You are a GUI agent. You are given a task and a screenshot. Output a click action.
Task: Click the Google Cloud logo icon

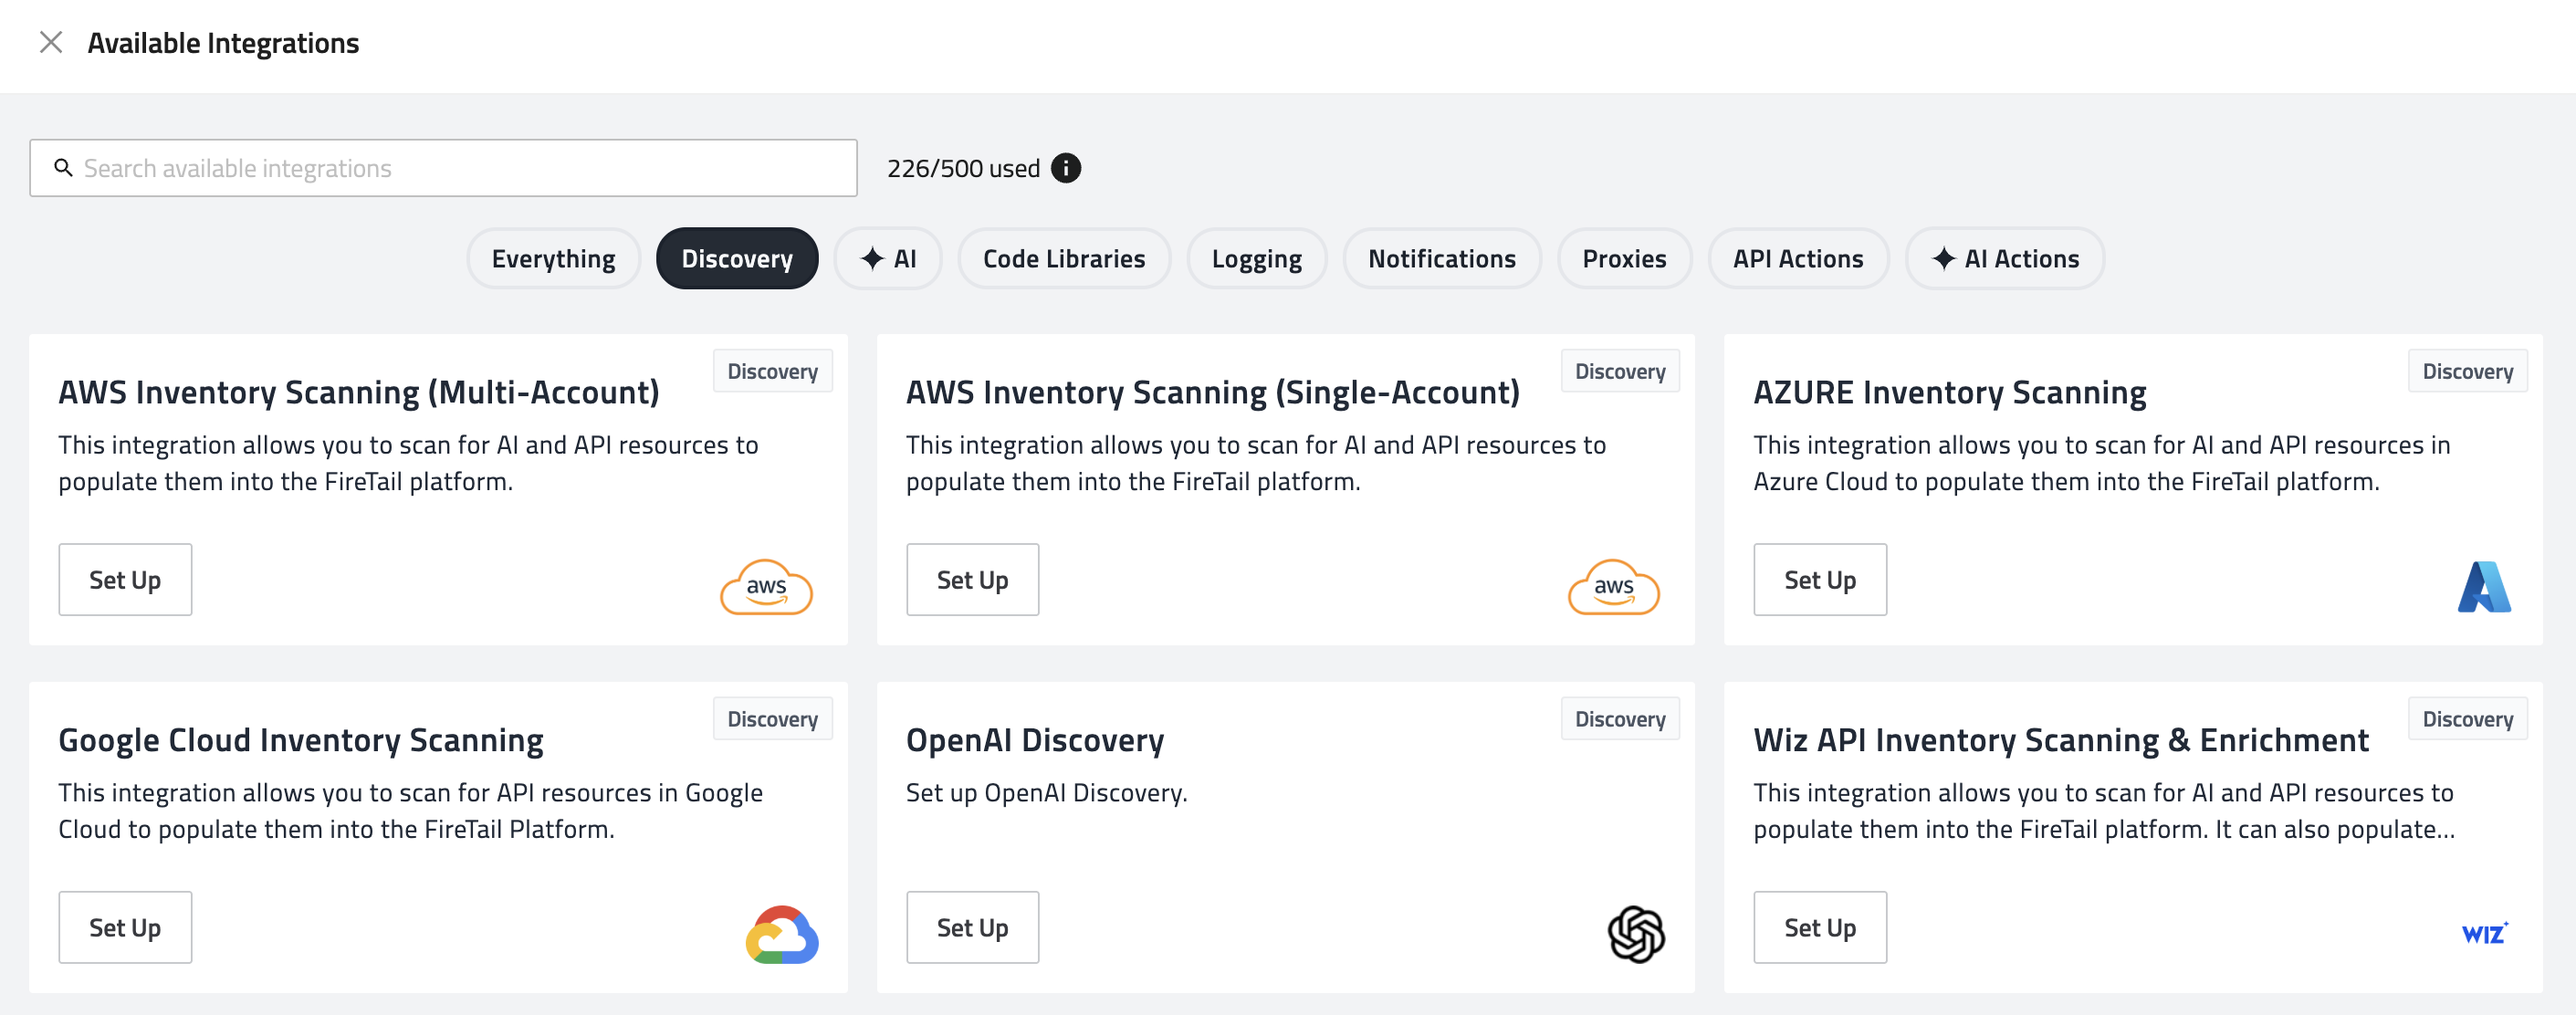pyautogui.click(x=782, y=935)
